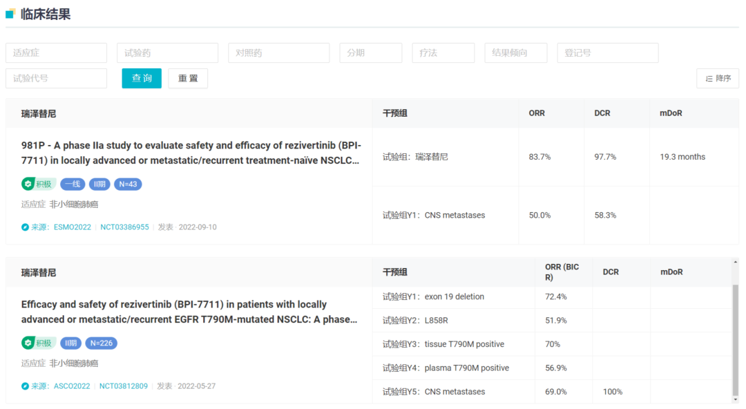Screen dimensions: 746x409
Task: Focus the 适应症 filter field
Action: coord(56,53)
